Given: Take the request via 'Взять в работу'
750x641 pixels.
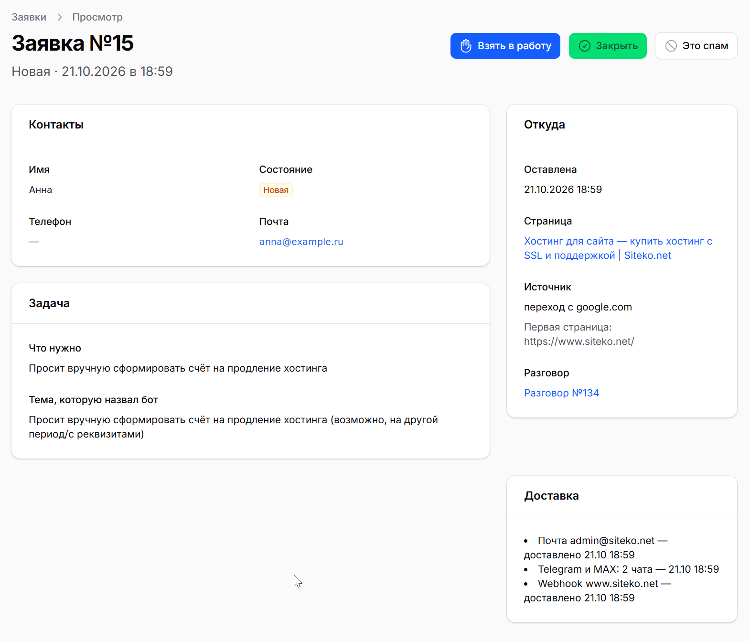Looking at the screenshot, I should 505,46.
